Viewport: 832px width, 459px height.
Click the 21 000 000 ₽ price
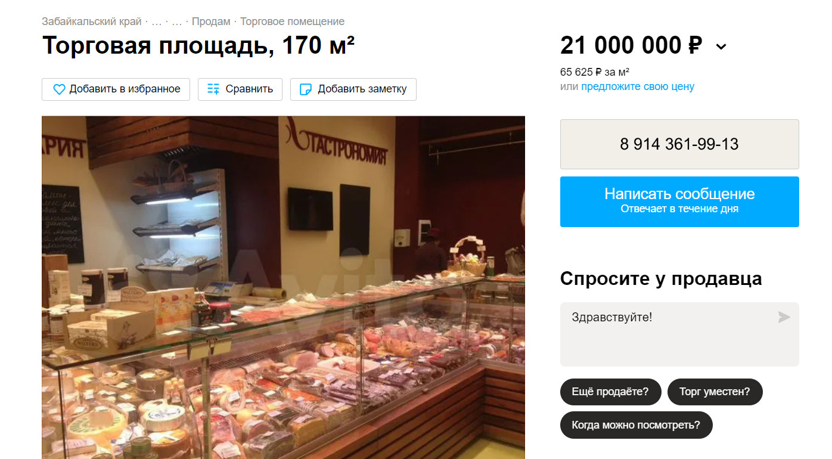click(x=631, y=46)
